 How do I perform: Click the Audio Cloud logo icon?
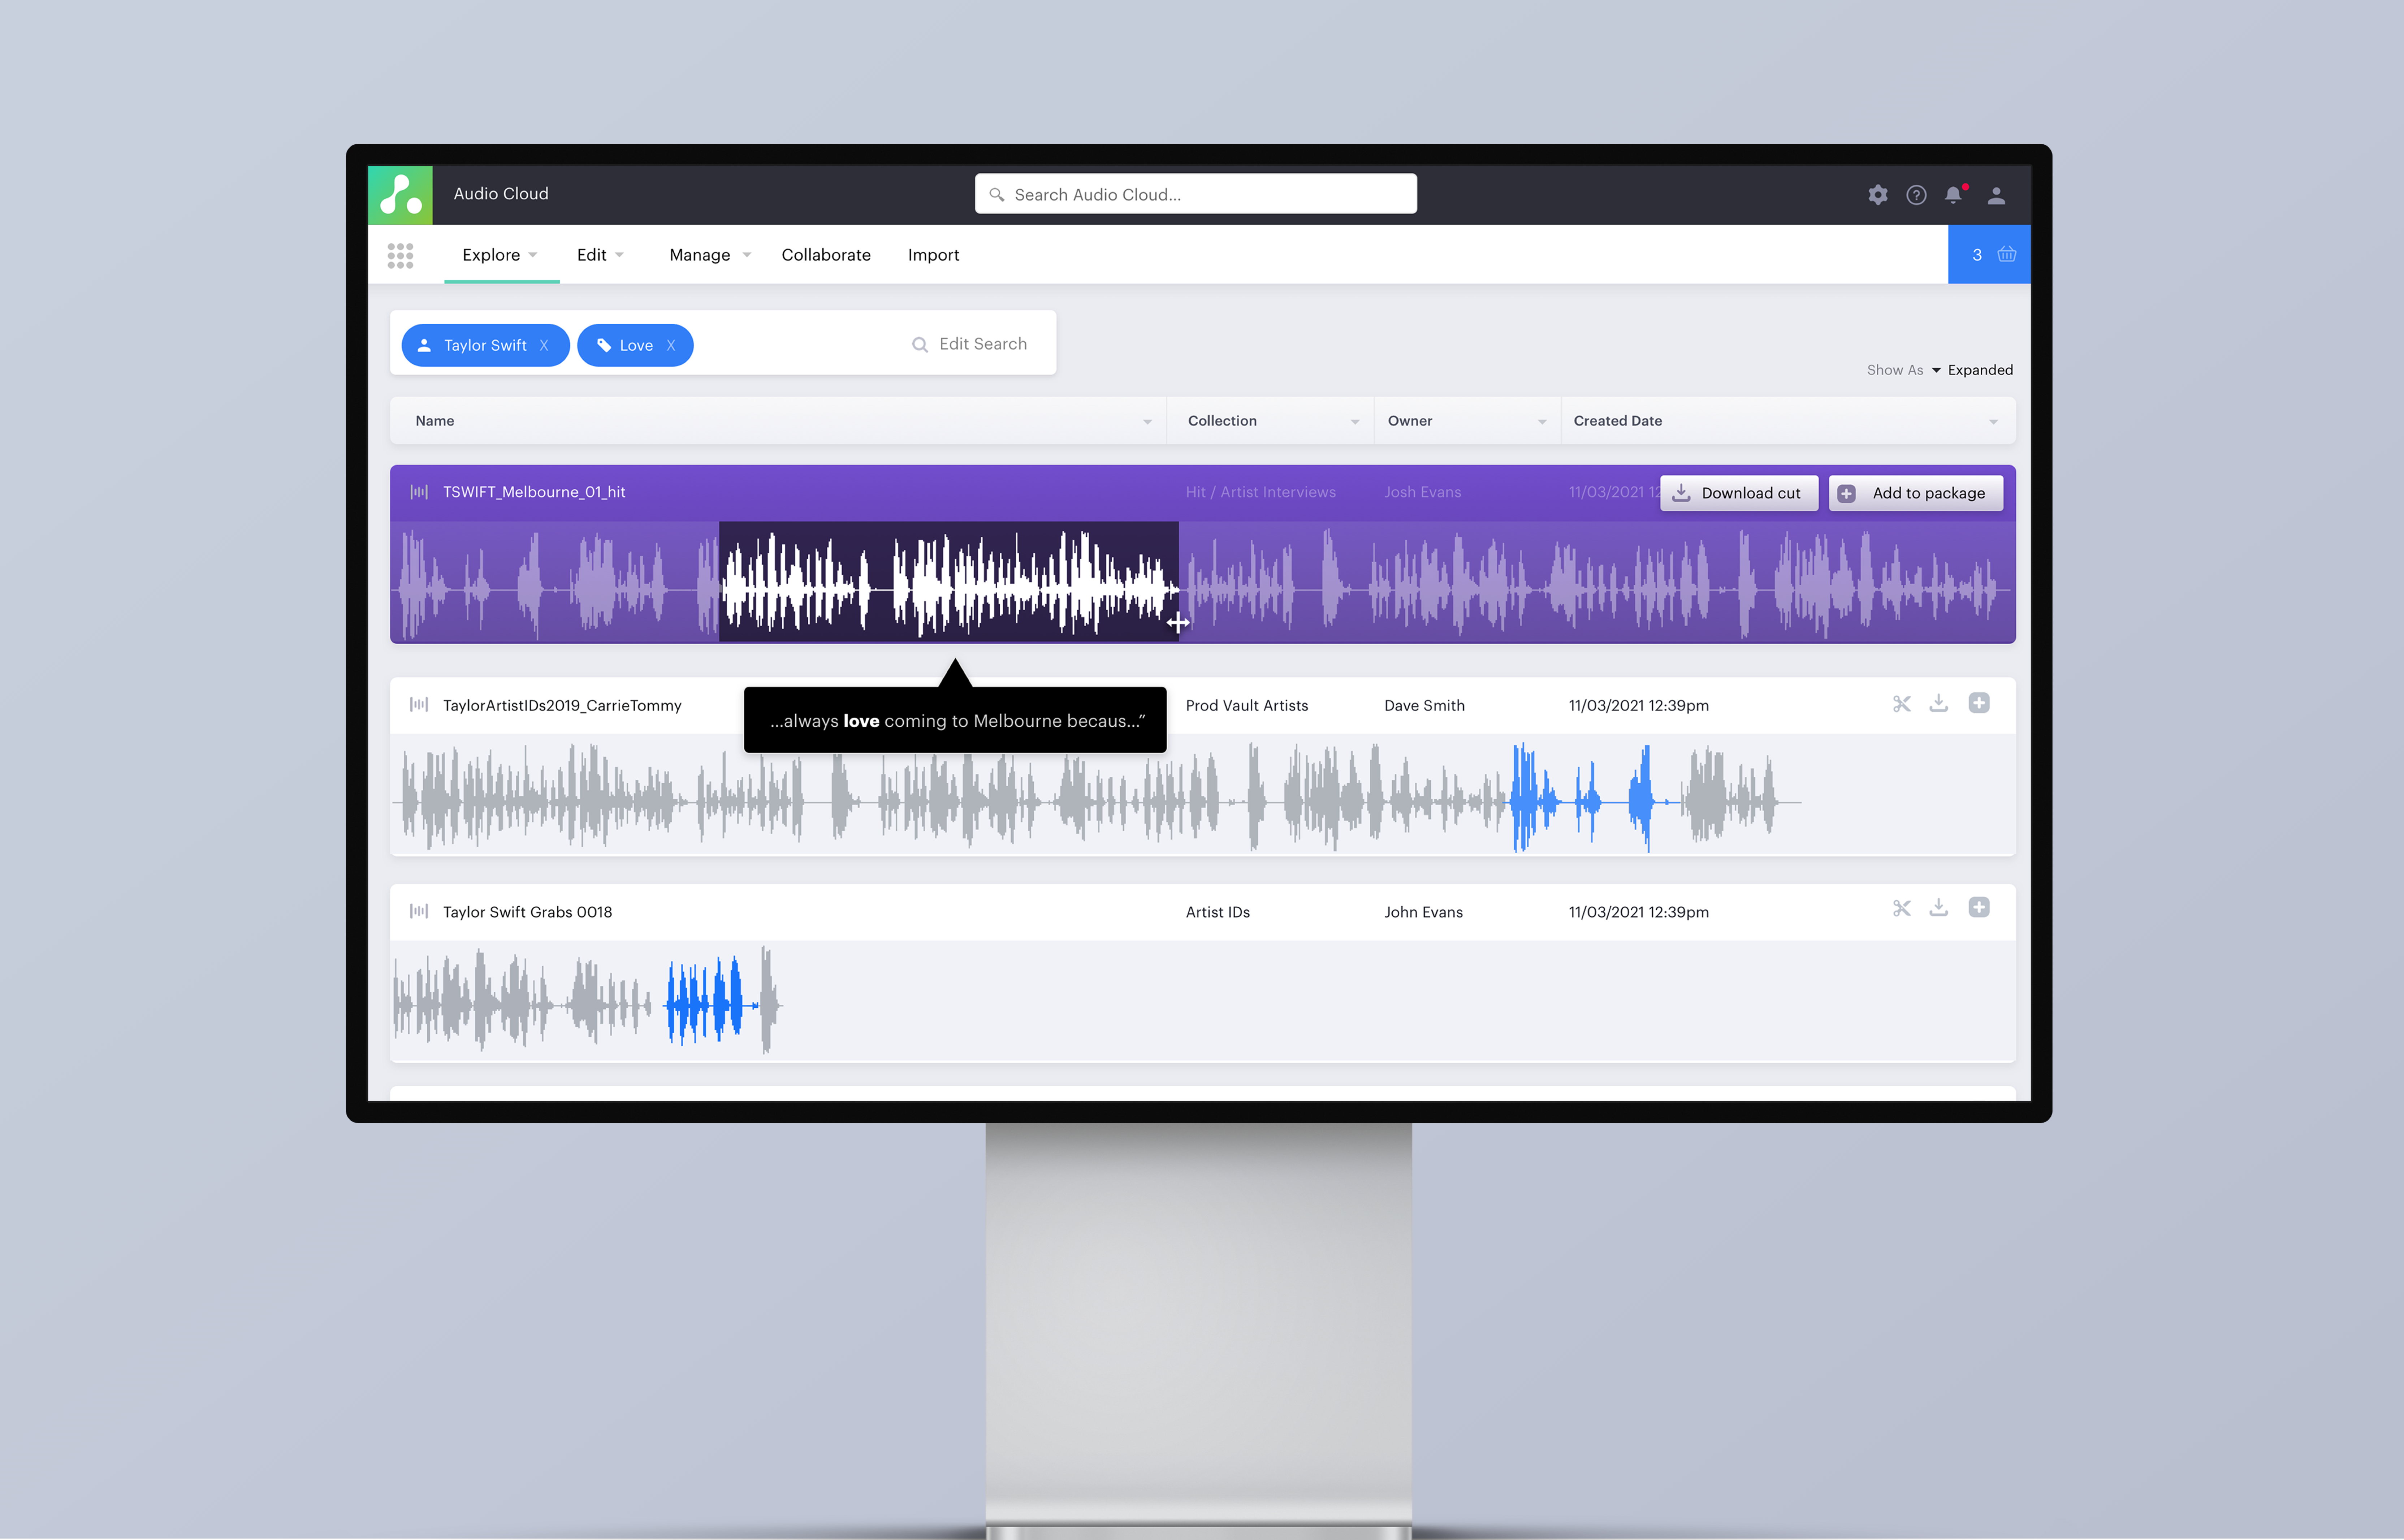[400, 195]
